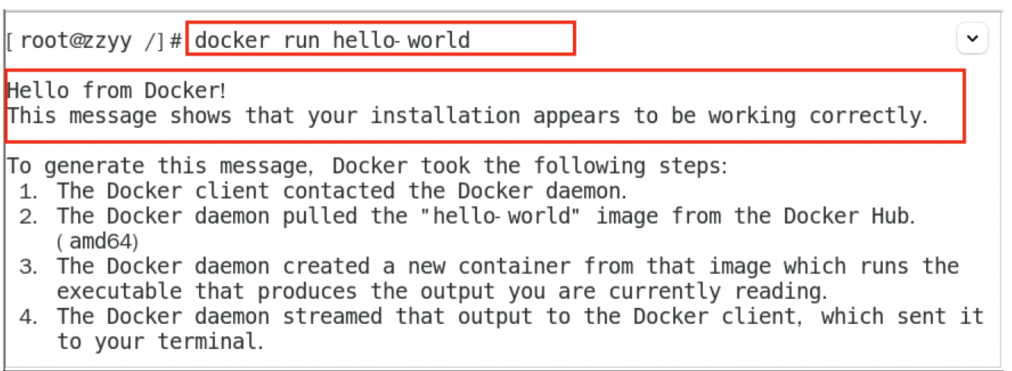Viewport: 1012px width, 371px height.
Task: Click the line starting "The Docker daemon pulled"
Action: [486, 216]
